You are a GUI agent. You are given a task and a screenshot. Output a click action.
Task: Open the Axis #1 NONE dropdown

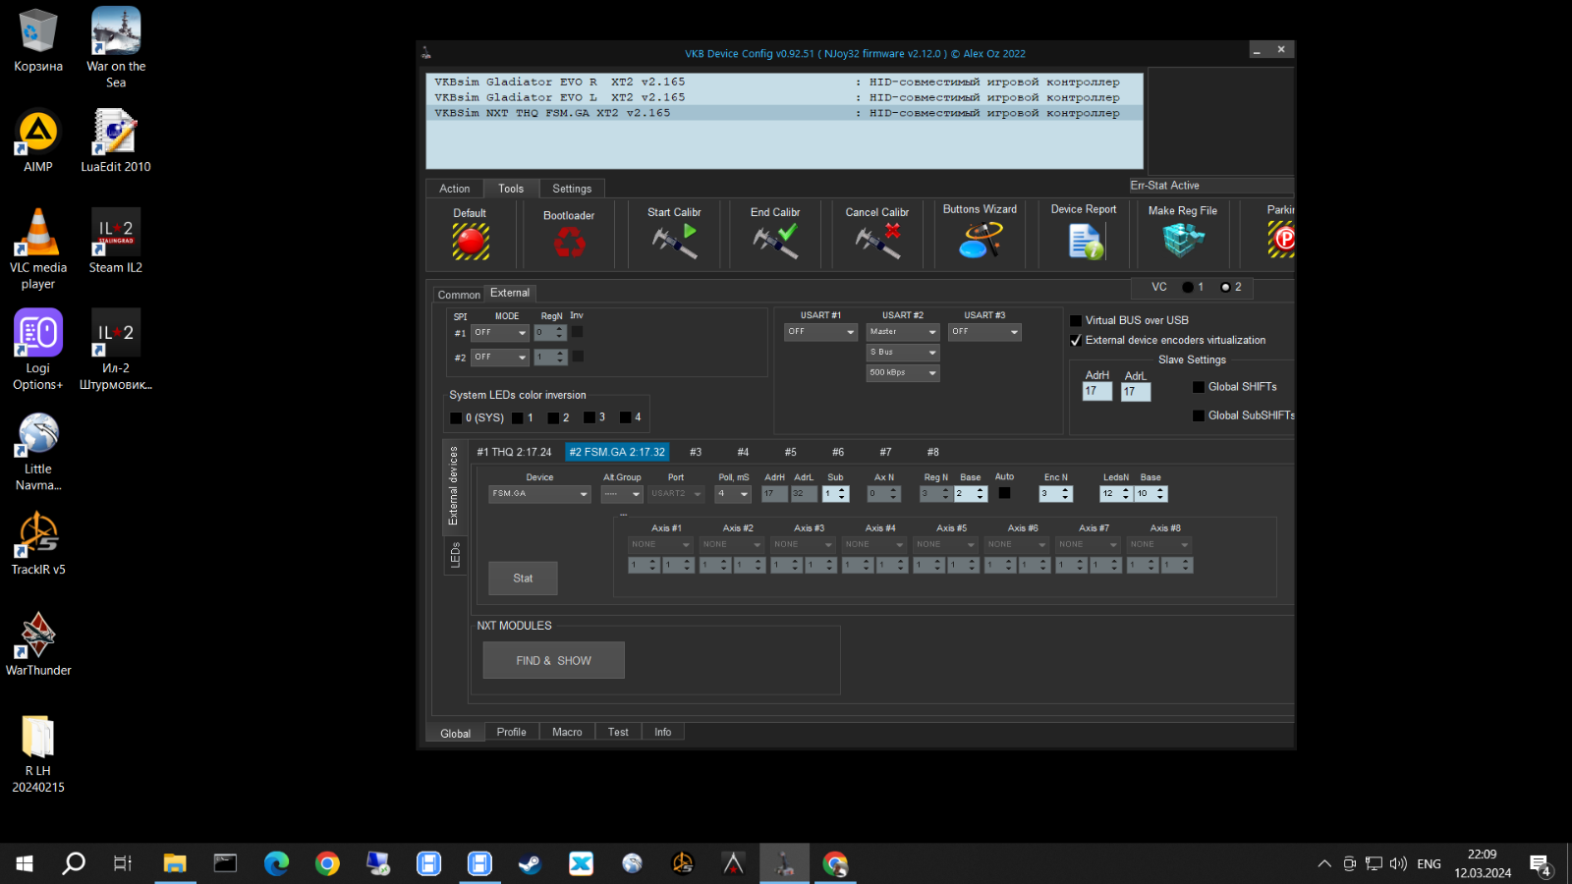tap(661, 544)
